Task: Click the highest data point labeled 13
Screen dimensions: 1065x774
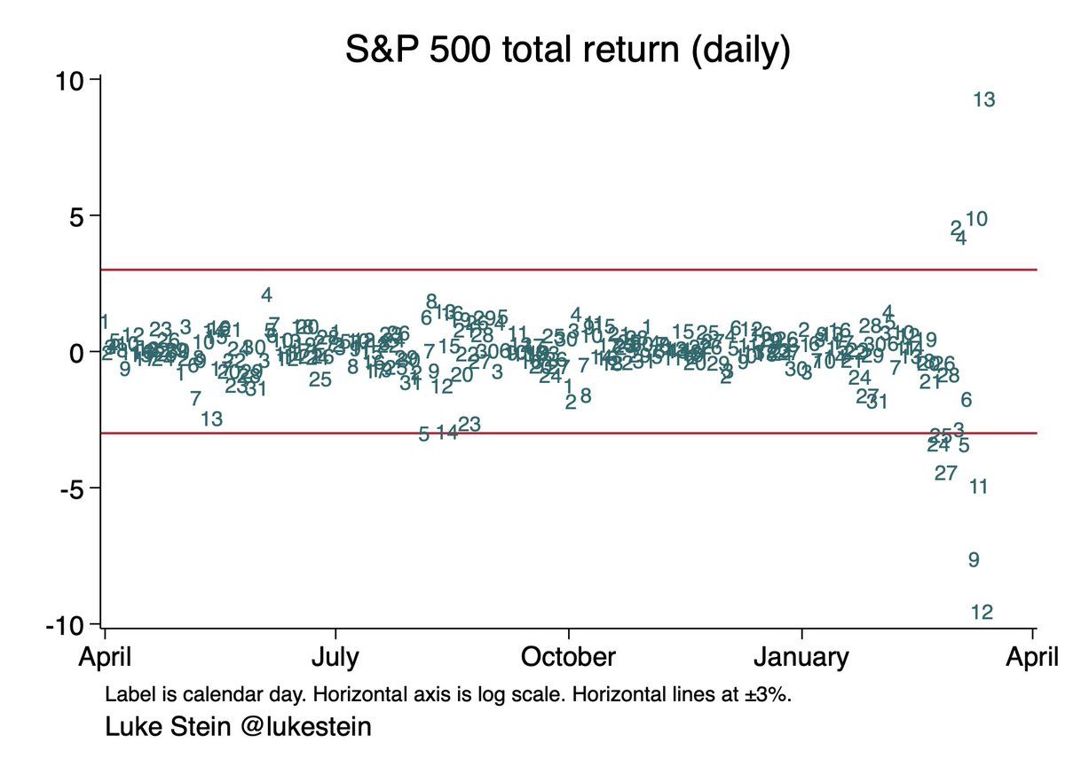Action: click(983, 100)
